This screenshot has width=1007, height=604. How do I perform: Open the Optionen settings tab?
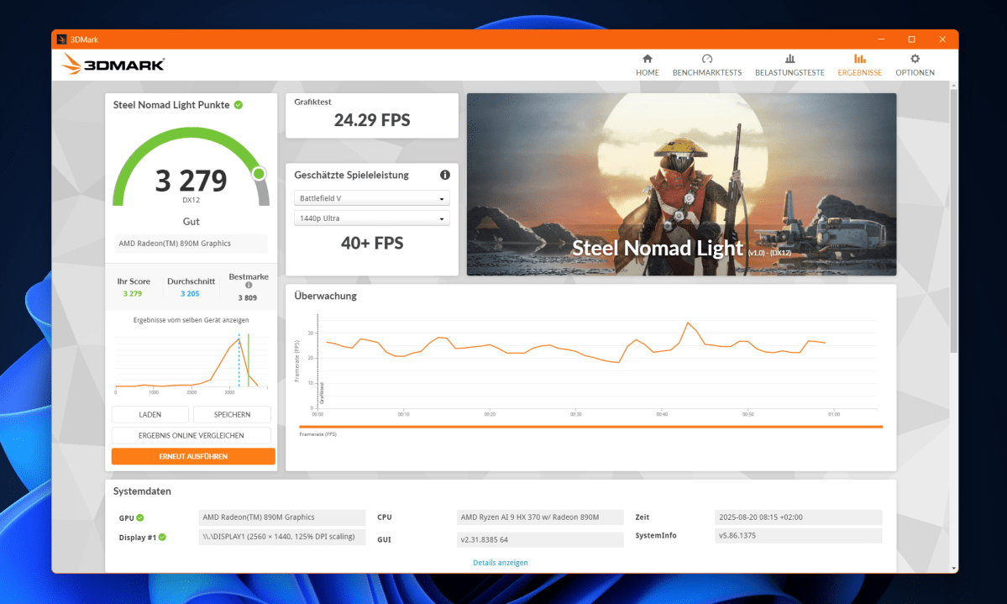pyautogui.click(x=915, y=66)
